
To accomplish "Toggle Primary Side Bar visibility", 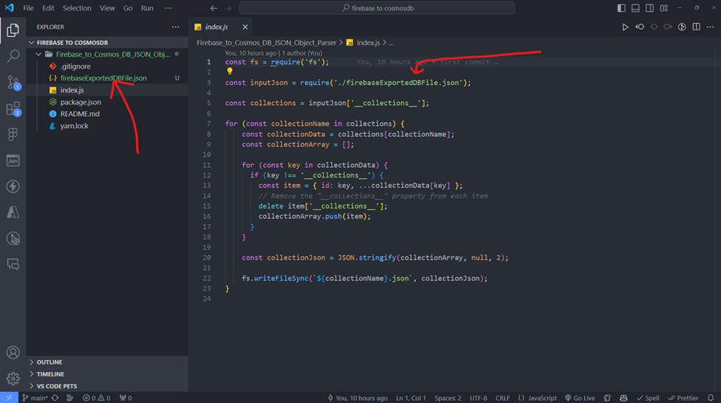I will pyautogui.click(x=621, y=8).
